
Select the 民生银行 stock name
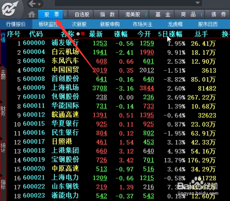[65, 133]
